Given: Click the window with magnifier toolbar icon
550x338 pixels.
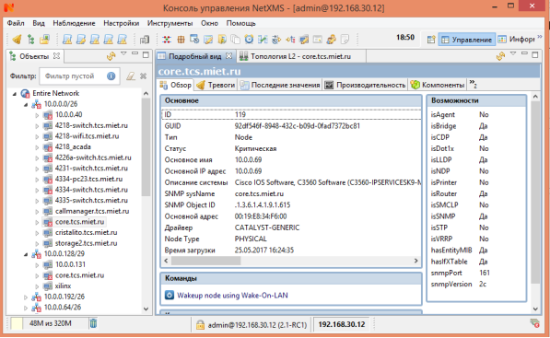Looking at the screenshot, I should (194, 40).
